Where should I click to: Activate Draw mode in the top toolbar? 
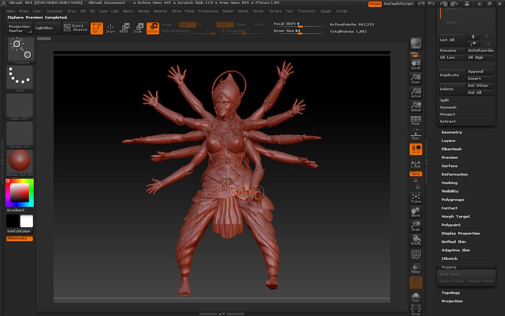click(110, 28)
